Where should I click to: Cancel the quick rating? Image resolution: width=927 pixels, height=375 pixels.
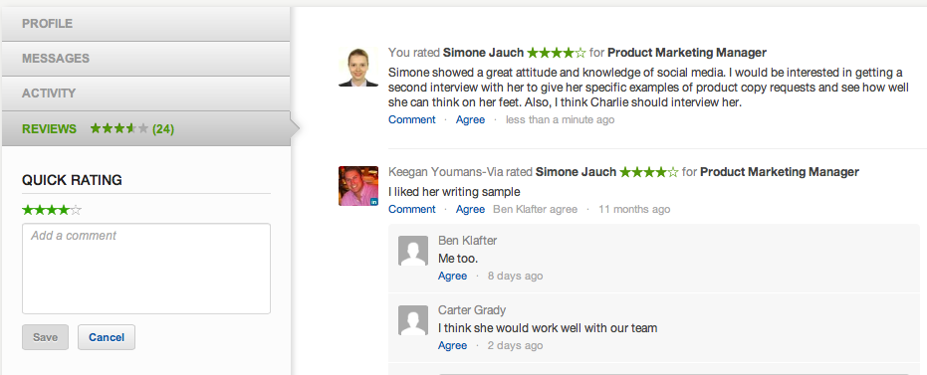click(x=107, y=337)
